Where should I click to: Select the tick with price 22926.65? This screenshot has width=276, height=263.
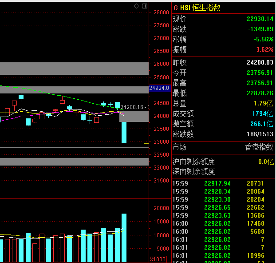(223, 207)
